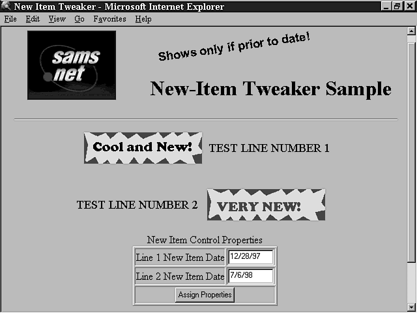
Task: Open the Help menu
Action: 143,19
